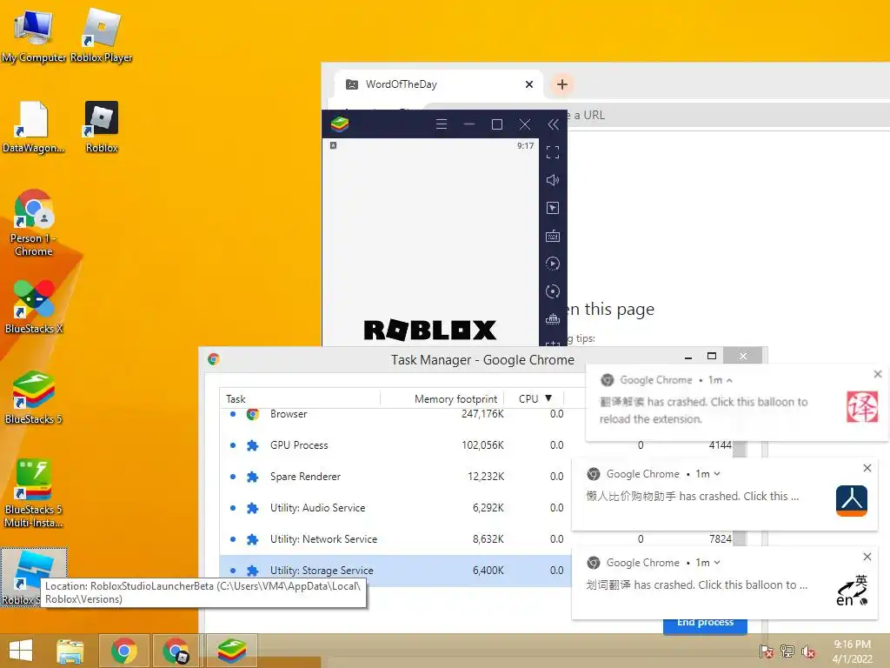Select the Utility: Storage Service row

(x=395, y=571)
